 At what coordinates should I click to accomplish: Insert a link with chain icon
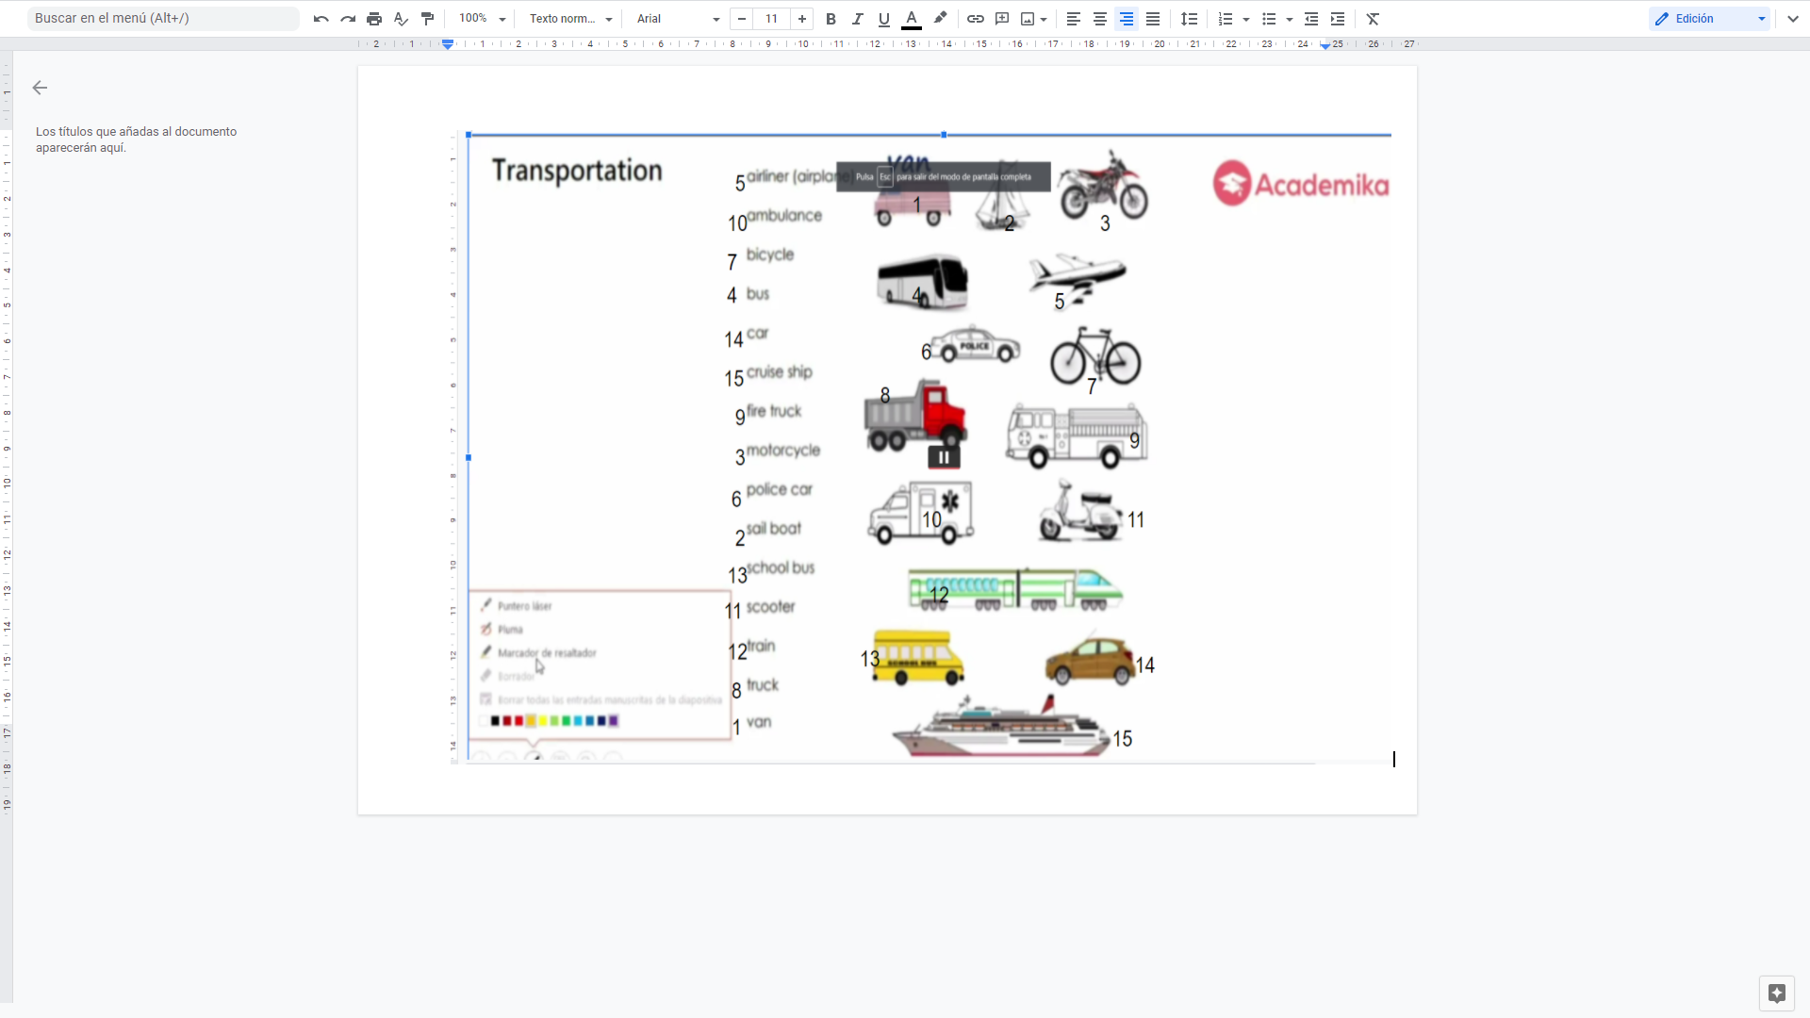click(x=976, y=19)
